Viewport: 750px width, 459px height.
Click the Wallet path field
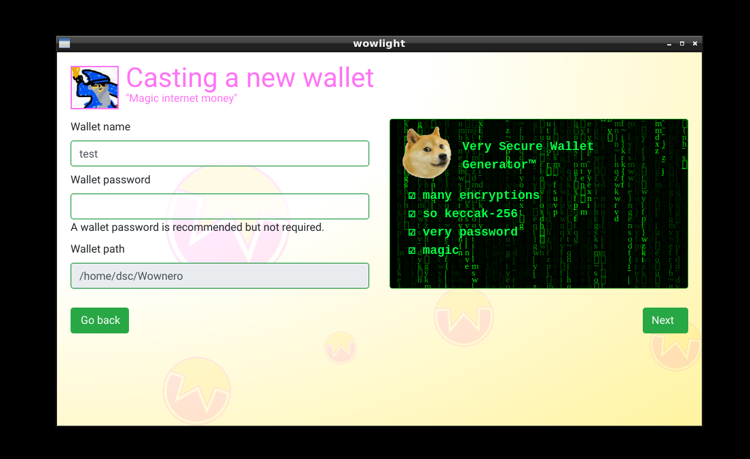click(219, 276)
